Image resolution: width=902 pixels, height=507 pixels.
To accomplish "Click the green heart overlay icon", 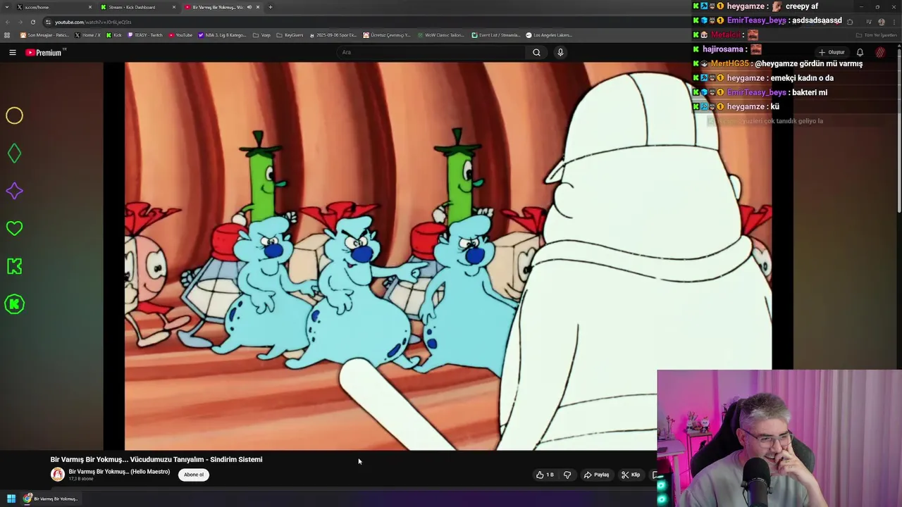I will coord(14,228).
